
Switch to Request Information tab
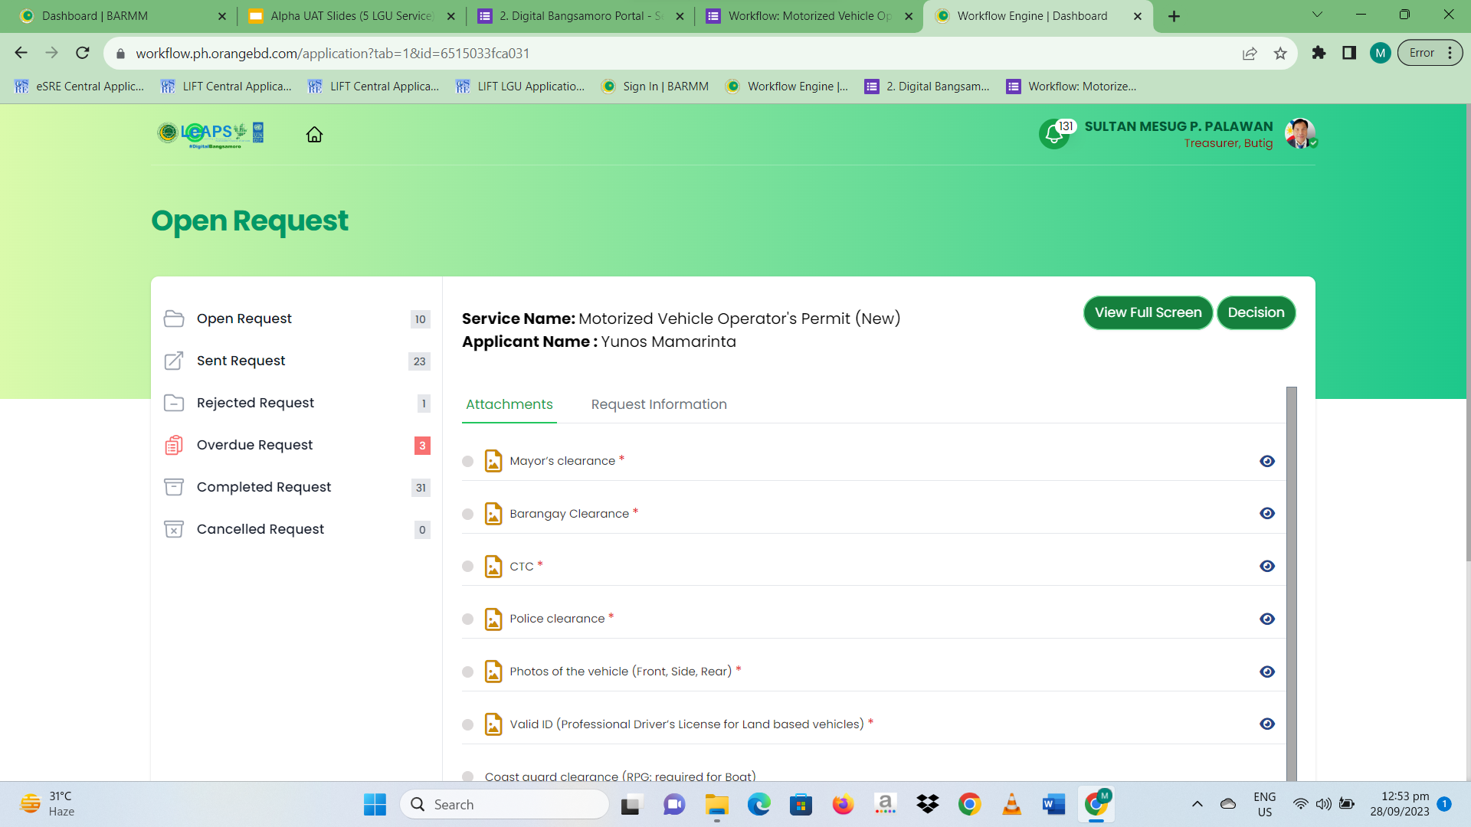(x=659, y=404)
